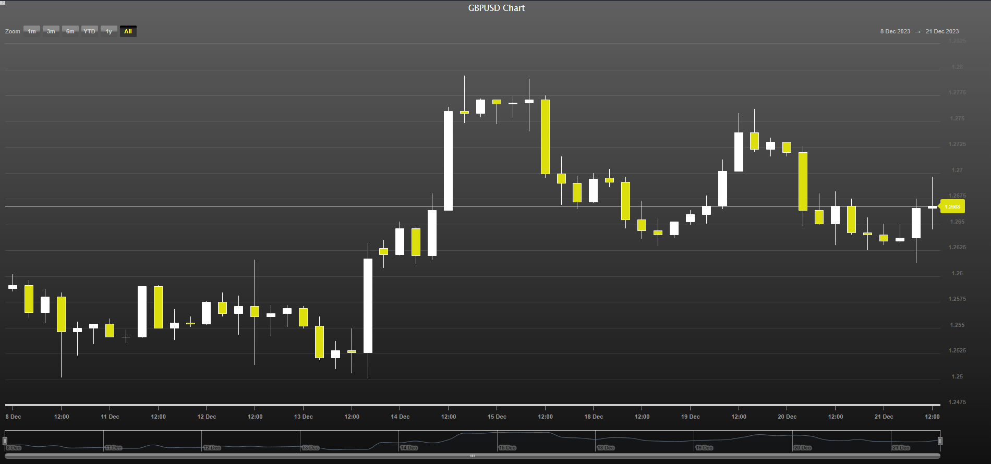Click the 1.2625 price axis label
The image size is (991, 464).
tap(957, 247)
